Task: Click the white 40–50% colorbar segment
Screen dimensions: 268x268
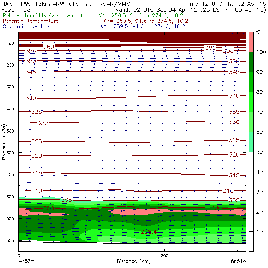Action: 251,162
